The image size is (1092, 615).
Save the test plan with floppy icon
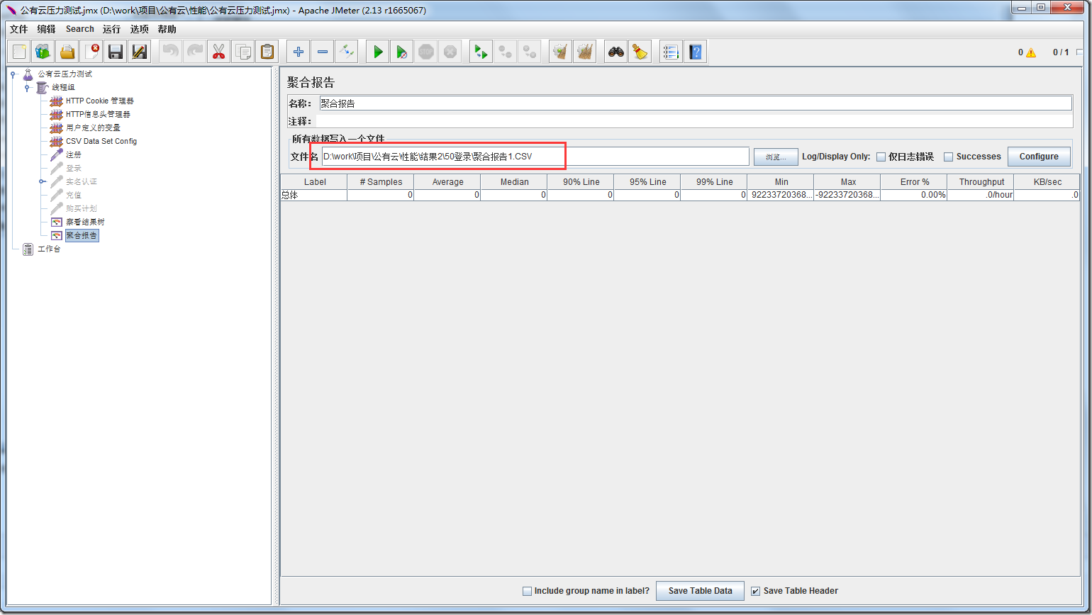tap(116, 52)
